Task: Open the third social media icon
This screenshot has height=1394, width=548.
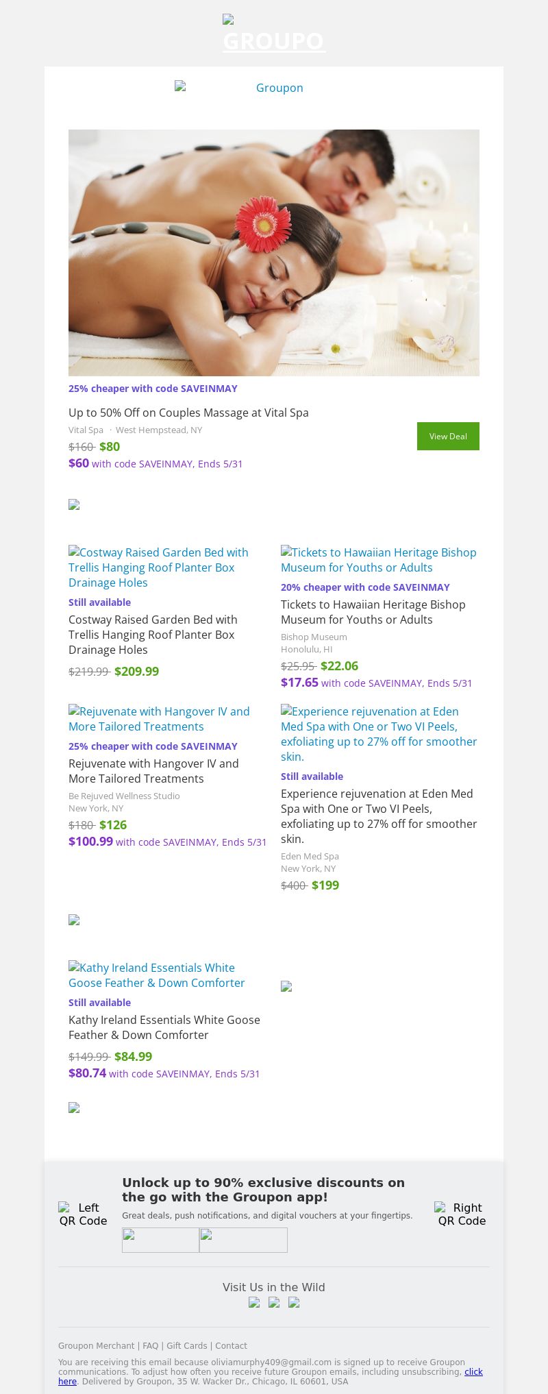Action: click(294, 1303)
